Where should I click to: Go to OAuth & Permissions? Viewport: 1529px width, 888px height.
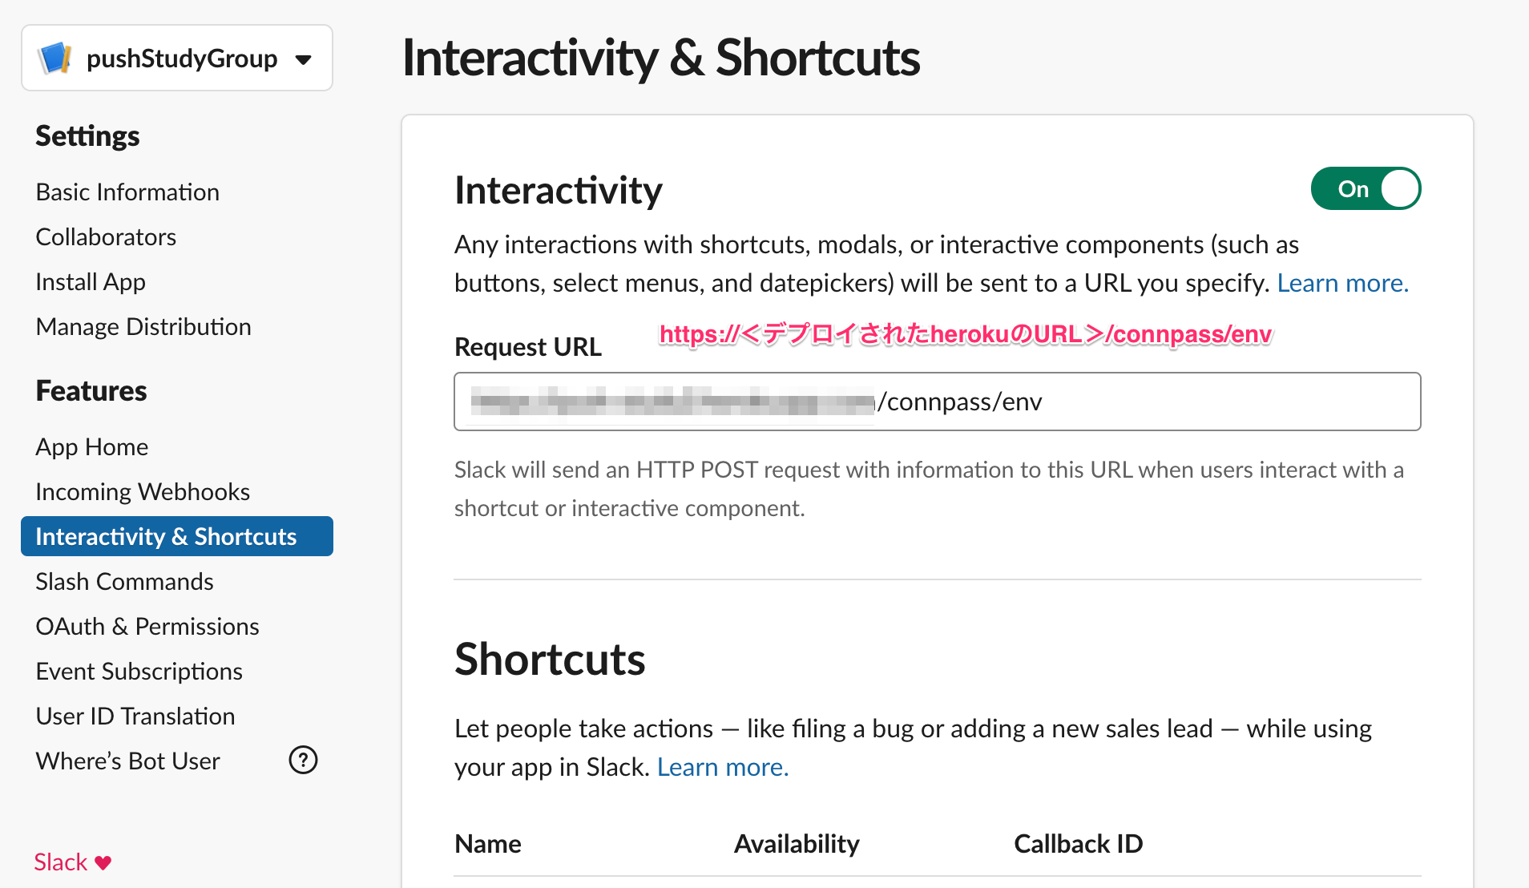pyautogui.click(x=147, y=627)
